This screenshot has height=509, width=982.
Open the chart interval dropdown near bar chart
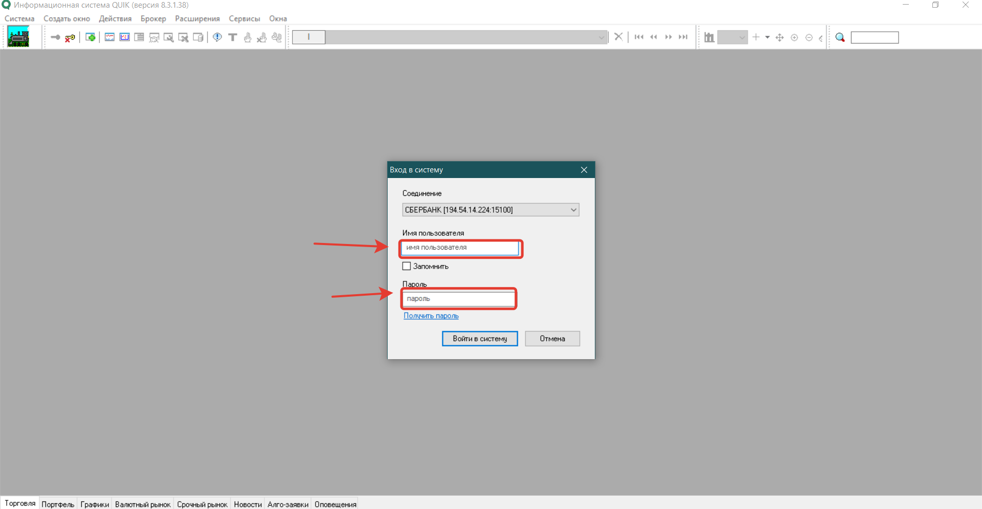pos(732,37)
